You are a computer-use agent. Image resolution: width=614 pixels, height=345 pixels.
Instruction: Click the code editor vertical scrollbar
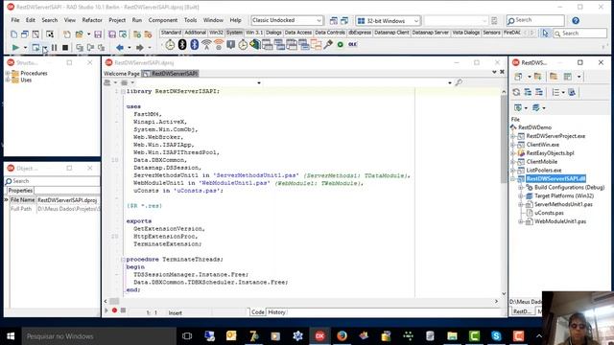click(x=504, y=193)
